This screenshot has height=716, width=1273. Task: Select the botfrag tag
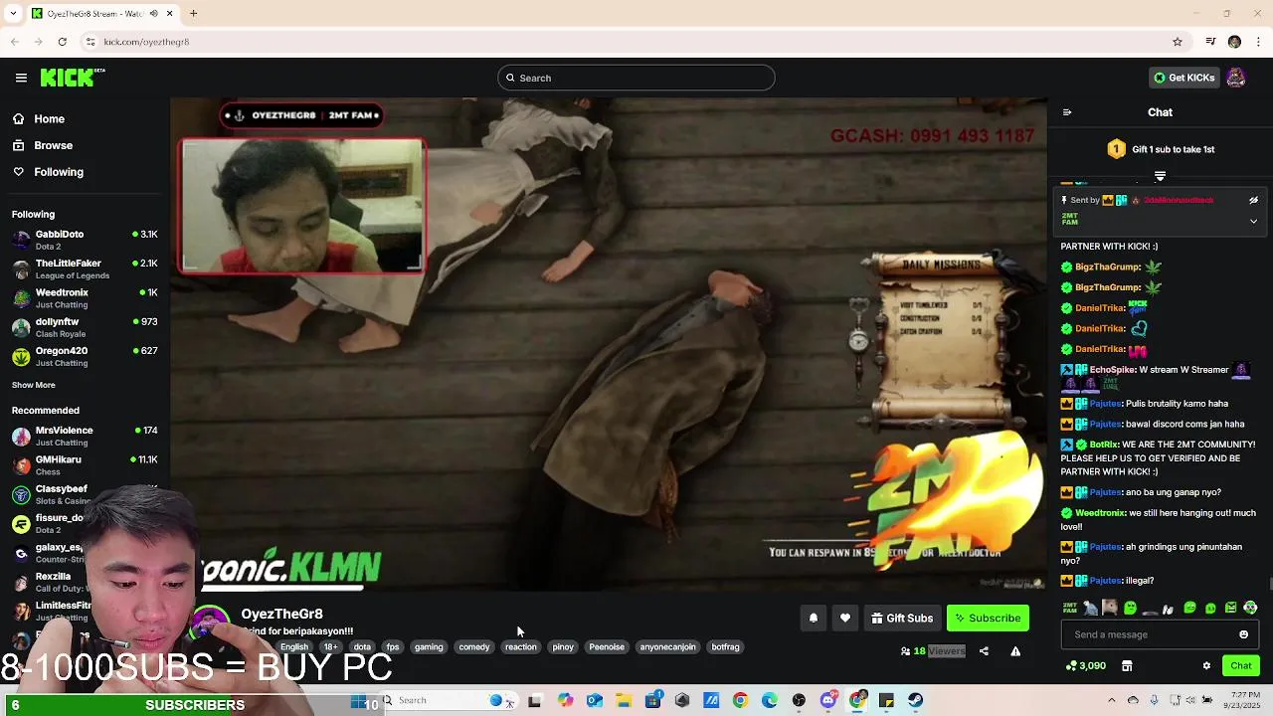[x=725, y=647]
